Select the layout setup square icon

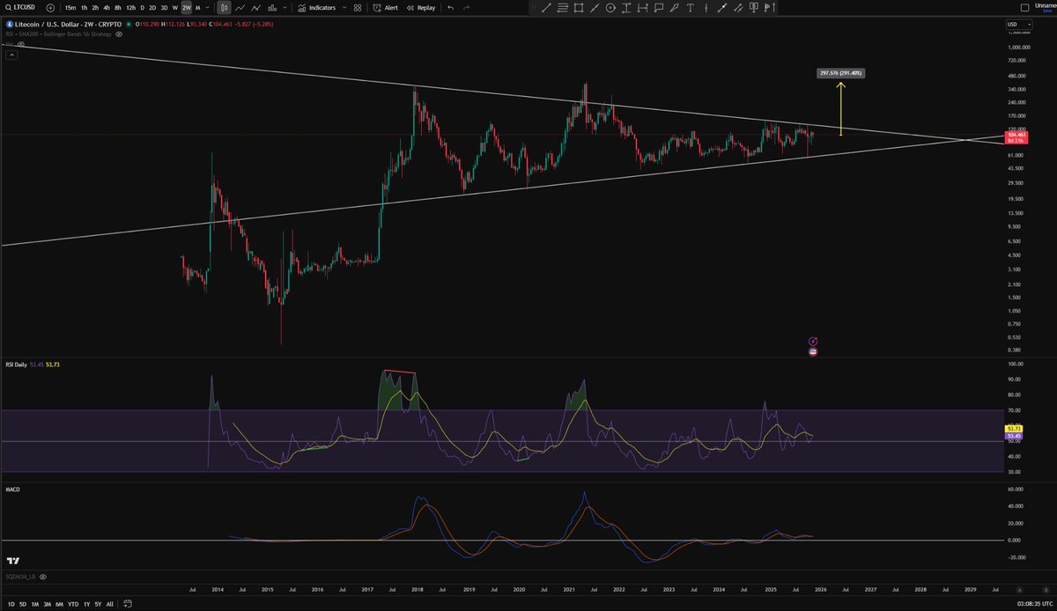click(1024, 8)
